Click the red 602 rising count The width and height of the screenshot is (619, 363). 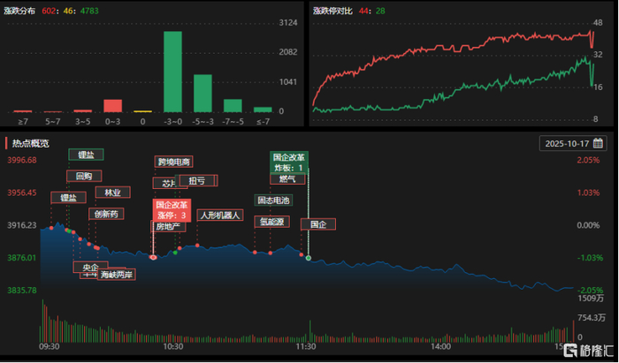tap(49, 11)
